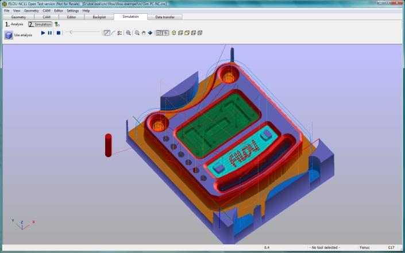Switch to the isometric yellow cube view

(x=174, y=33)
